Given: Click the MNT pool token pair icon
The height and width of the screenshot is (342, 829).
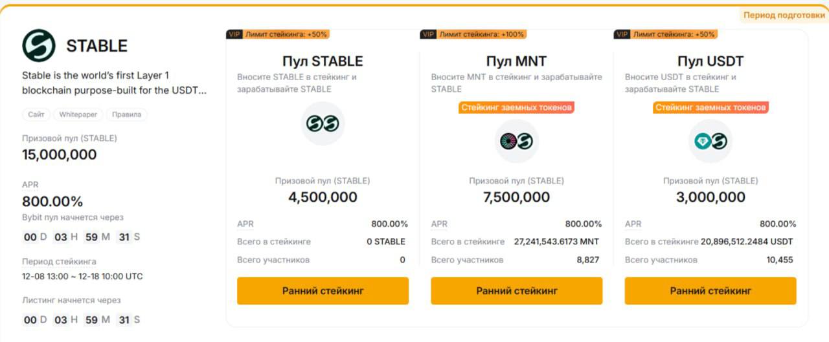Looking at the screenshot, I should pyautogui.click(x=516, y=140).
